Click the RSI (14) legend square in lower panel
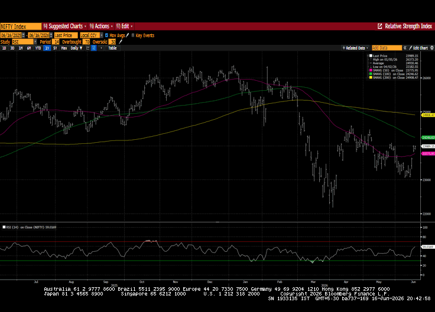The height and width of the screenshot is (312, 435). point(4,227)
